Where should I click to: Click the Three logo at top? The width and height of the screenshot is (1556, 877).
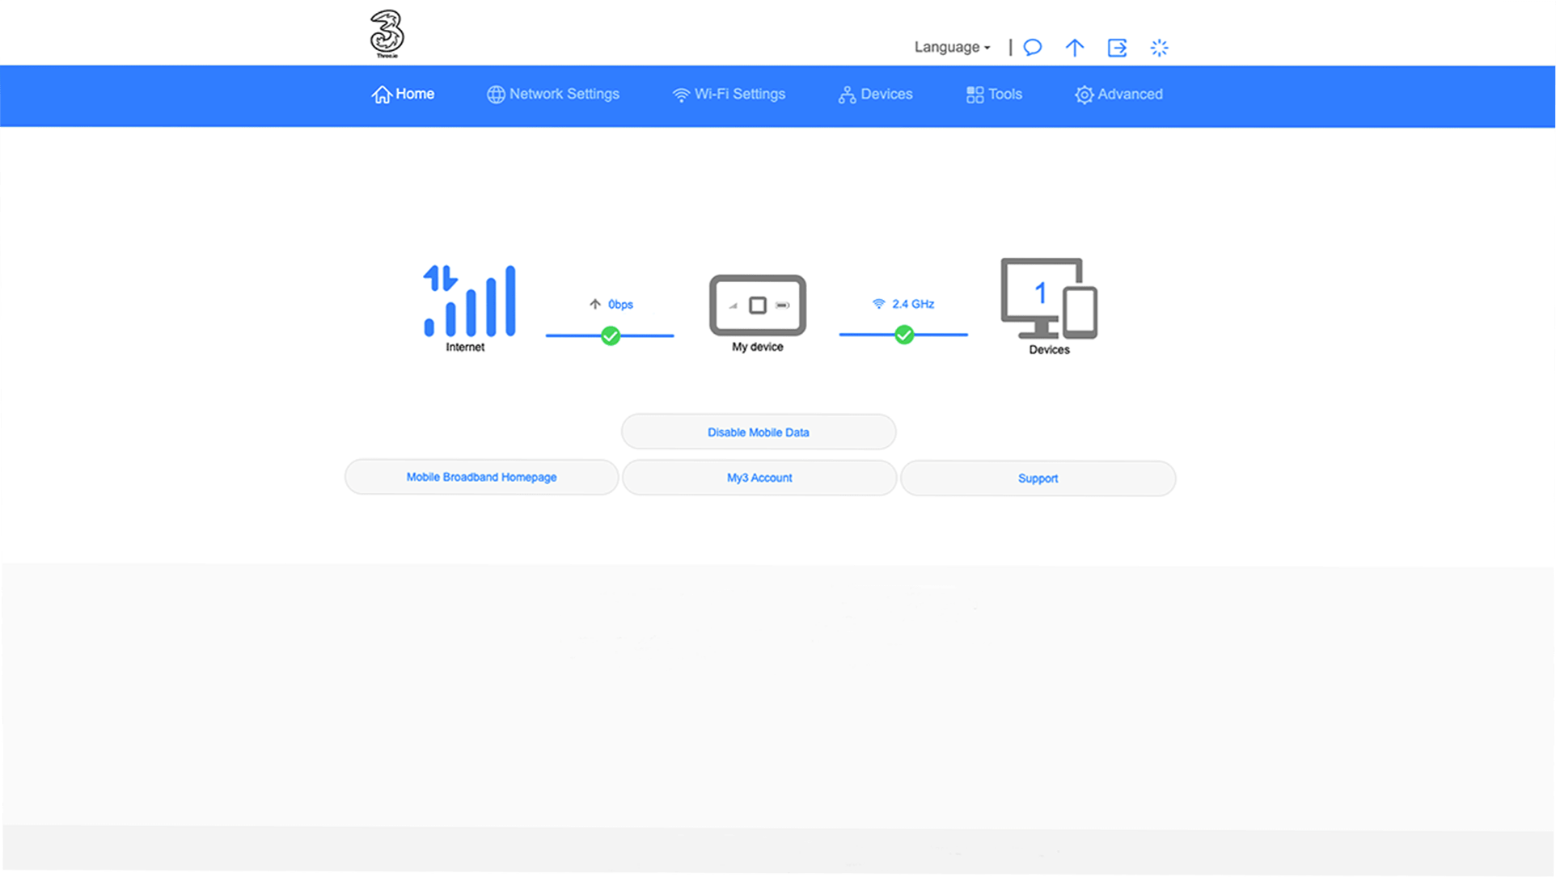[387, 33]
